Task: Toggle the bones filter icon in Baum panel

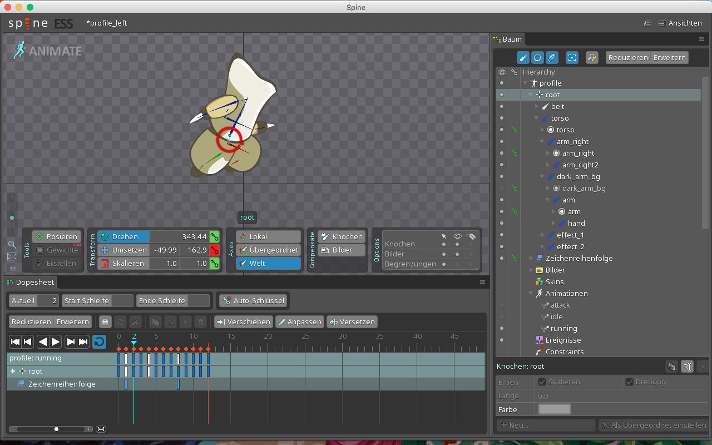Action: point(523,58)
